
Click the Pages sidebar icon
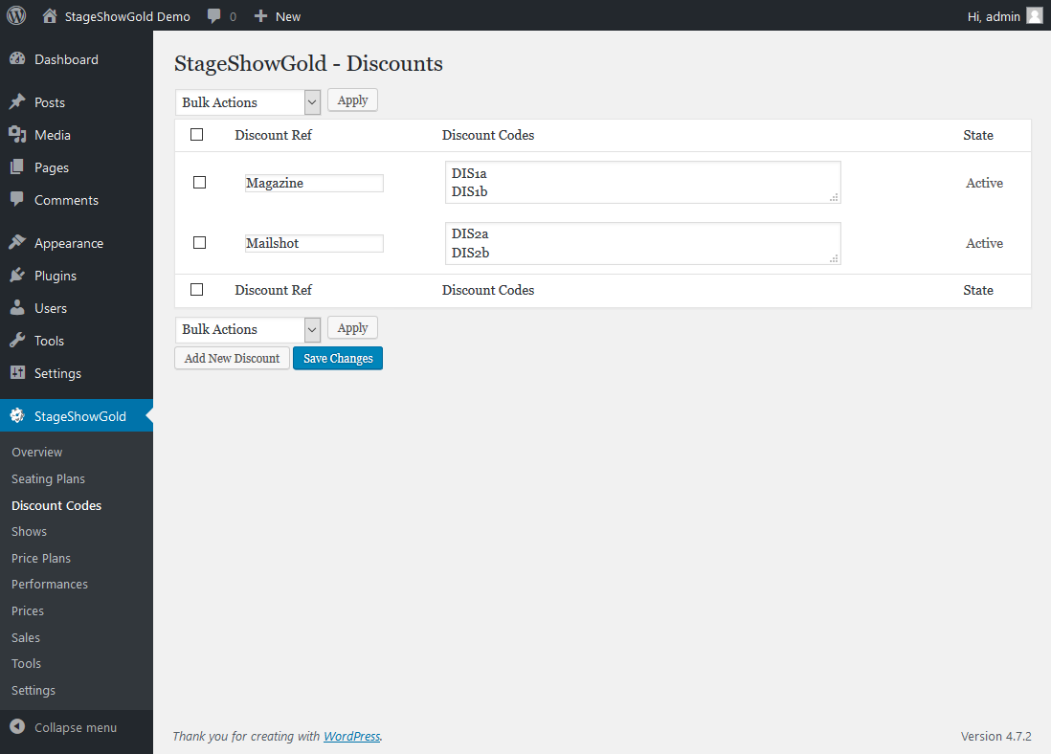click(17, 166)
